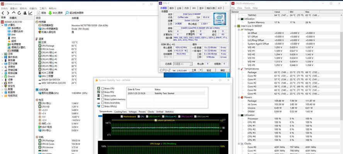Click the 确定 button in CPU-Z
The image size is (343, 154).
[223, 70]
